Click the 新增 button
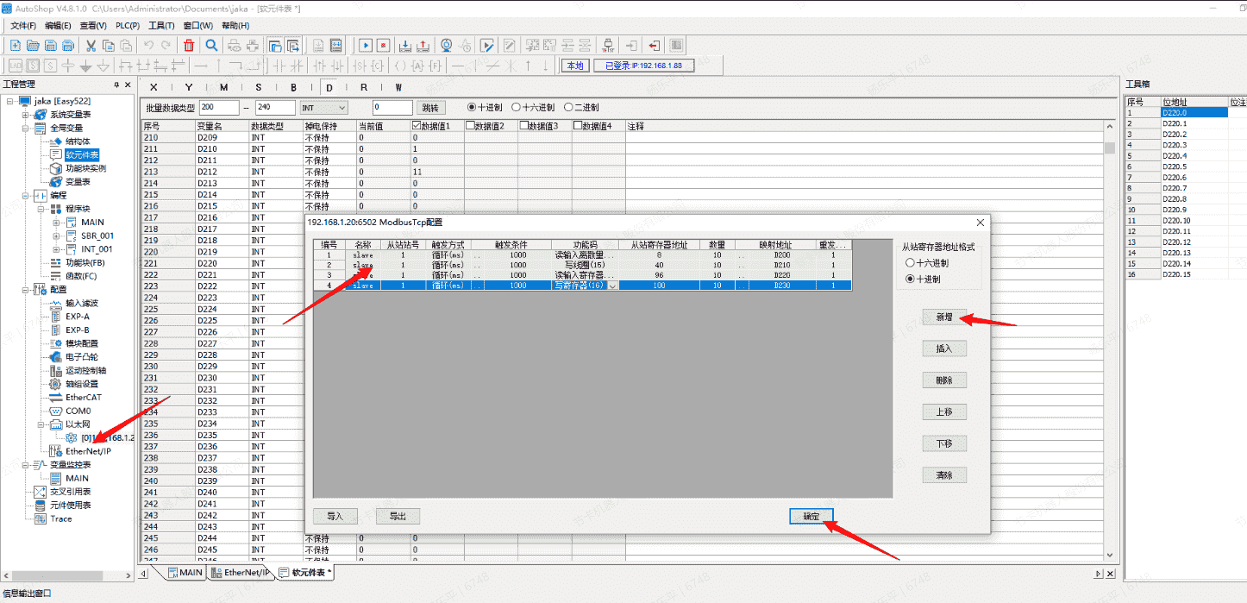 943,317
